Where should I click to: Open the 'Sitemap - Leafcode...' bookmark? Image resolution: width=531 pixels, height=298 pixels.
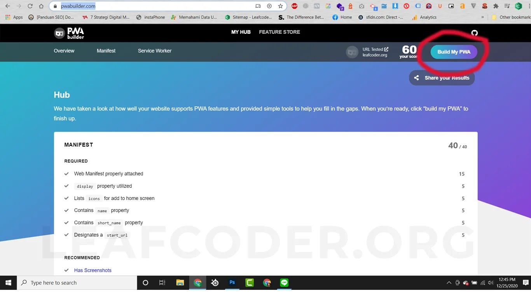(248, 17)
